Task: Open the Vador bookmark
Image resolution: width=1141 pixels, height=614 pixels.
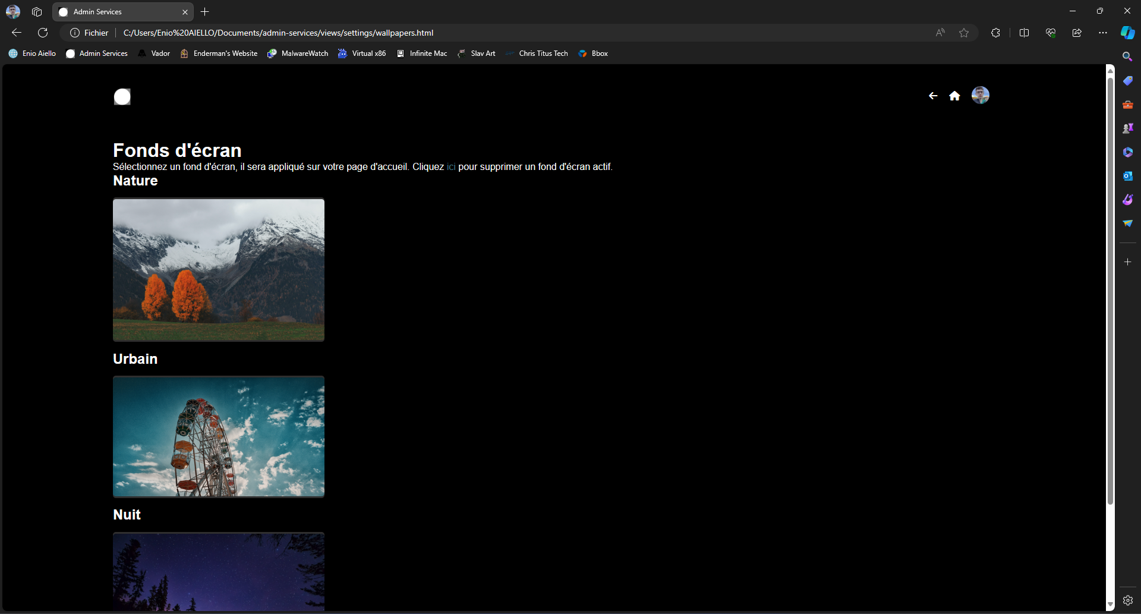Action: click(154, 53)
